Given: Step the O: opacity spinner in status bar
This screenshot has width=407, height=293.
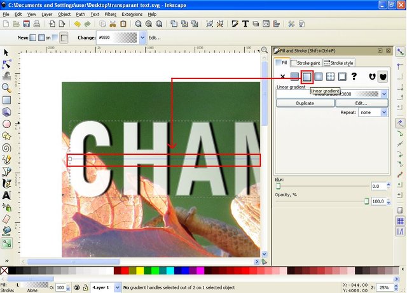Looking at the screenshot, I should [x=68, y=287].
